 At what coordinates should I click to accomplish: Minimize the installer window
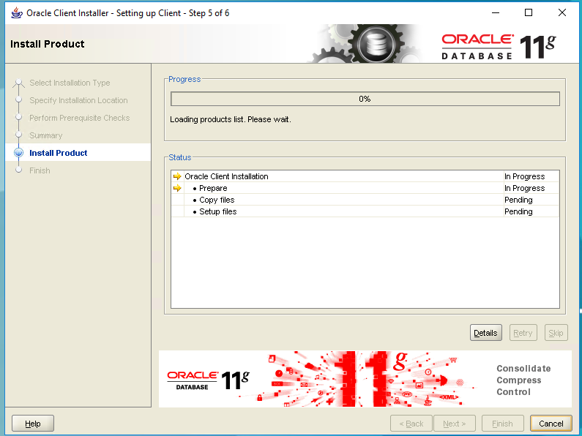[496, 12]
